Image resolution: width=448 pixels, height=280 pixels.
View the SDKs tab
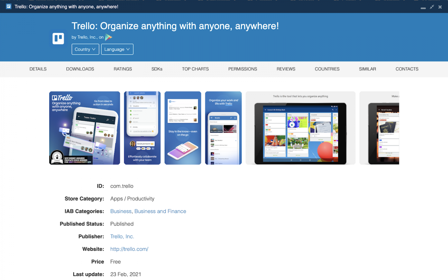coord(157,69)
